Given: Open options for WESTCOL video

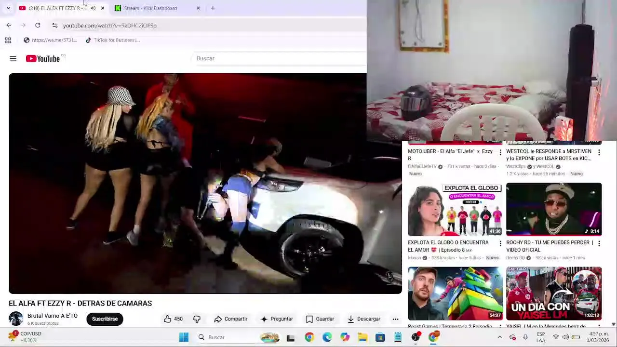Looking at the screenshot, I should point(599,153).
